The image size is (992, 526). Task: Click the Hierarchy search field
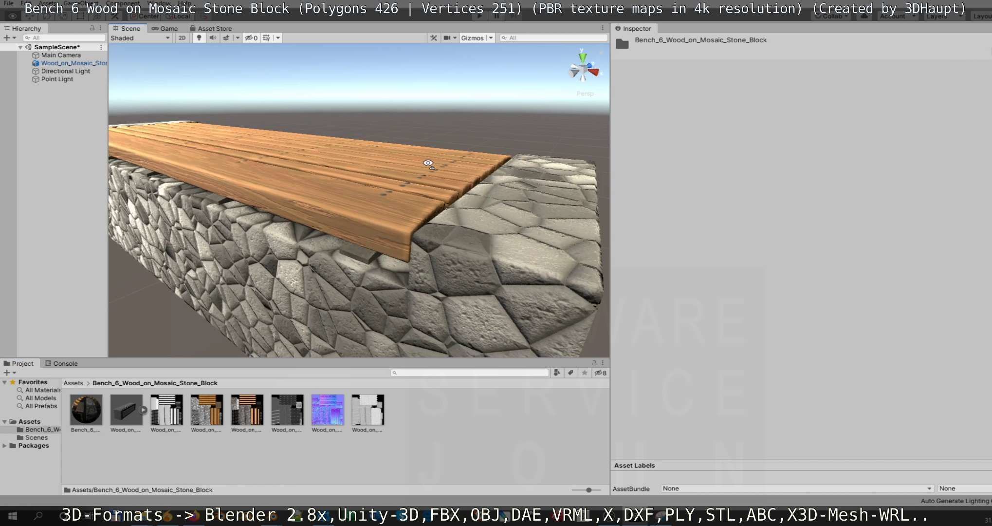pyautogui.click(x=64, y=38)
